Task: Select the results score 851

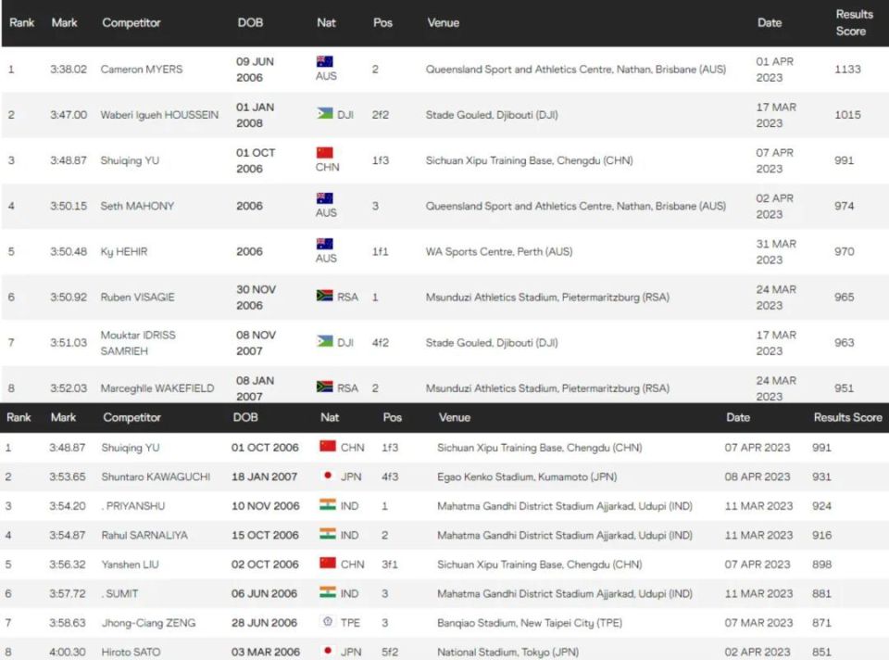Action: 821,652
